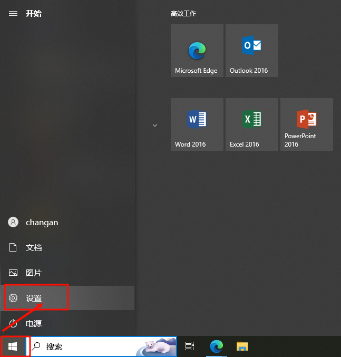
Task: Open the 文档 documents entry
Action: [67, 247]
